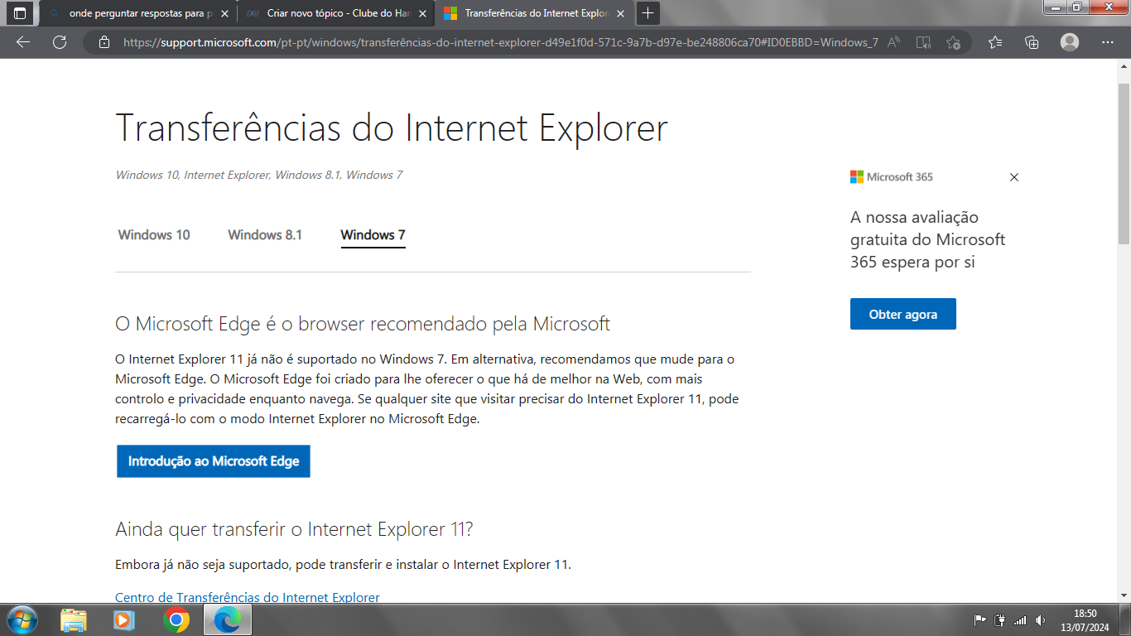Launch Windows Explorer from the taskbar
This screenshot has height=636, width=1131.
coord(74,619)
